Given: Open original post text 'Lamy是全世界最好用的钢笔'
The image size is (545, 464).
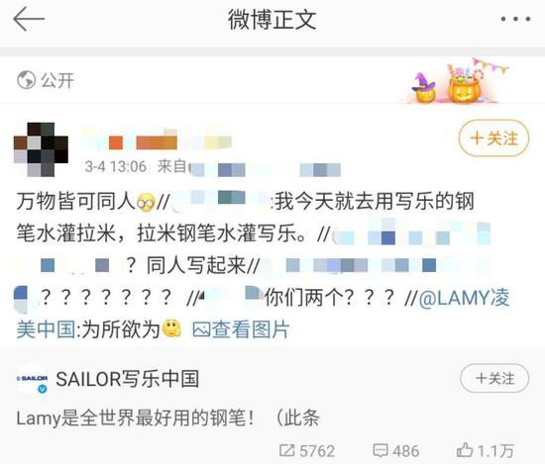Looking at the screenshot, I should click(x=135, y=418).
